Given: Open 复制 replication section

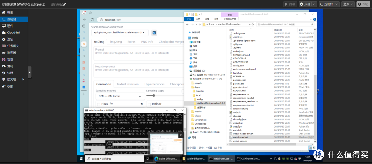Looking at the screenshot, I should point(10,66).
